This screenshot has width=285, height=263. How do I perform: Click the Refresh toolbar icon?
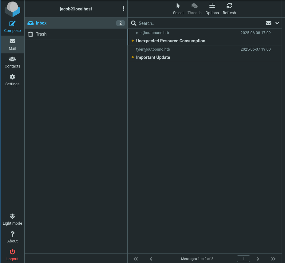(x=229, y=6)
